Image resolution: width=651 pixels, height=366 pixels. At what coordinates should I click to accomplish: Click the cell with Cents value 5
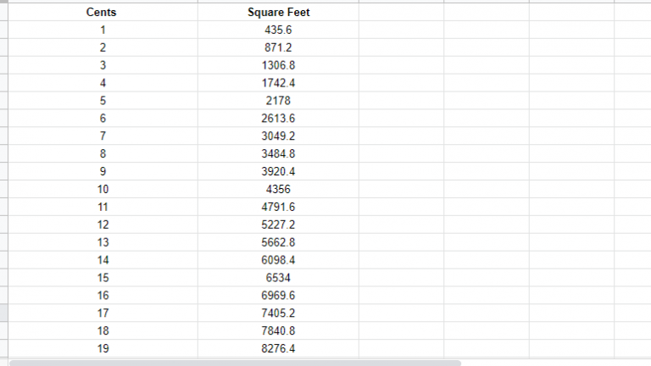(103, 101)
